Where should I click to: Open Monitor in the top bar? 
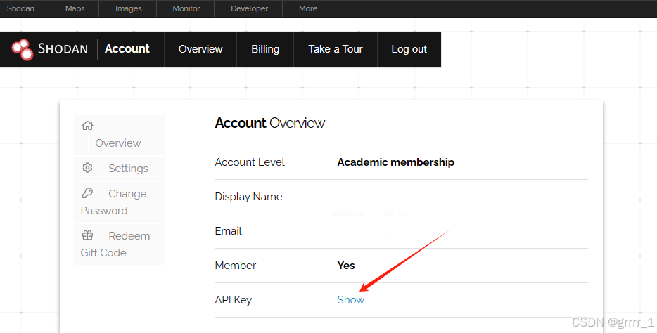pos(186,8)
